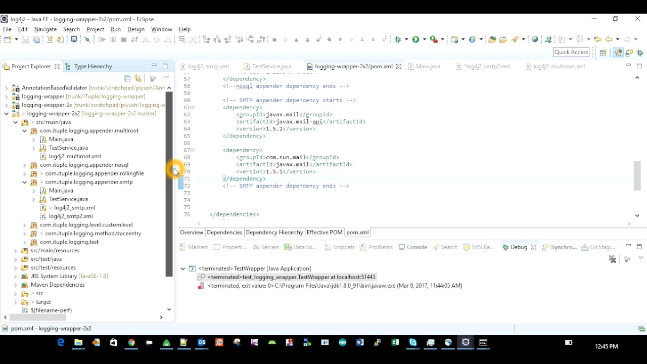Click the editor horizontal scrollbar

(413, 223)
